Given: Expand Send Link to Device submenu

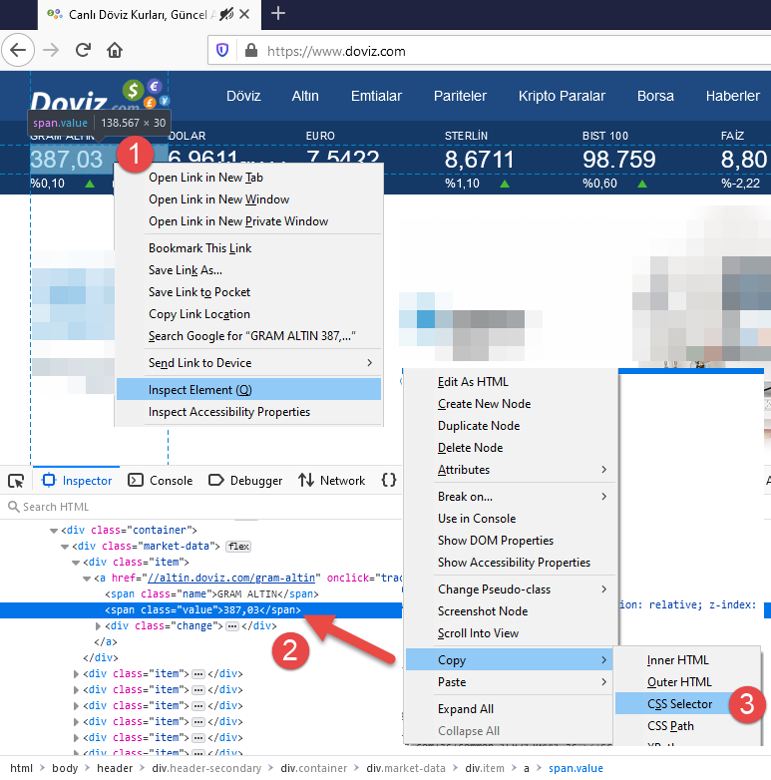Looking at the screenshot, I should (248, 363).
